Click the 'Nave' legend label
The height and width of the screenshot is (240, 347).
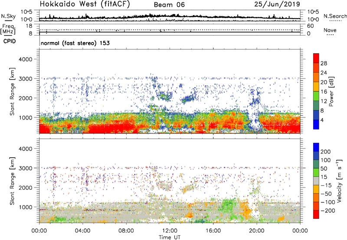point(330,30)
